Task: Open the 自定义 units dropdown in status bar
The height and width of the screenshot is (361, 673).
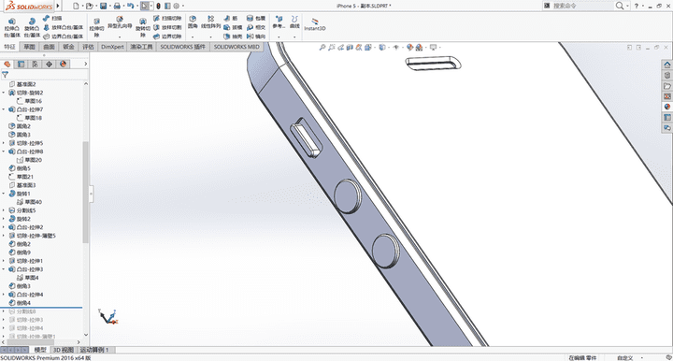Action: tap(629, 357)
